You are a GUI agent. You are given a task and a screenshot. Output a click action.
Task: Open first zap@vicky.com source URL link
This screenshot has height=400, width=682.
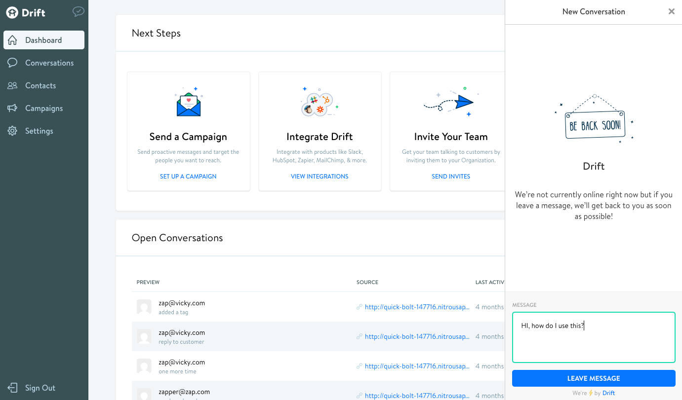coord(417,307)
